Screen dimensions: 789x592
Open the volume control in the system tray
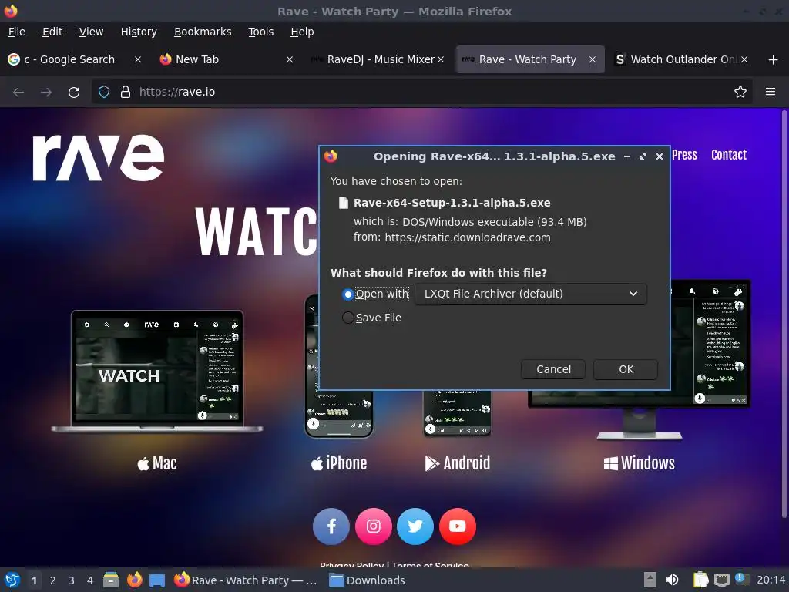tap(672, 580)
